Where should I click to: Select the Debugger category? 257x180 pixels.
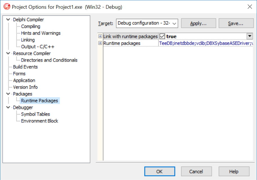tap(23, 107)
